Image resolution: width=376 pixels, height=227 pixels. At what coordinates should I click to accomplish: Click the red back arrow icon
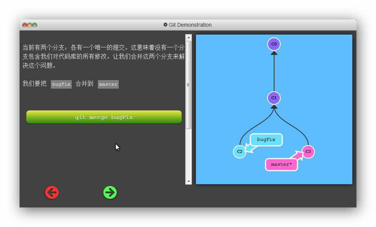[52, 192]
